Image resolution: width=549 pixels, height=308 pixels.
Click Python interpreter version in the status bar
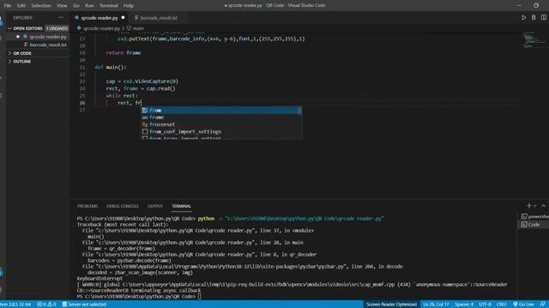pos(15,305)
